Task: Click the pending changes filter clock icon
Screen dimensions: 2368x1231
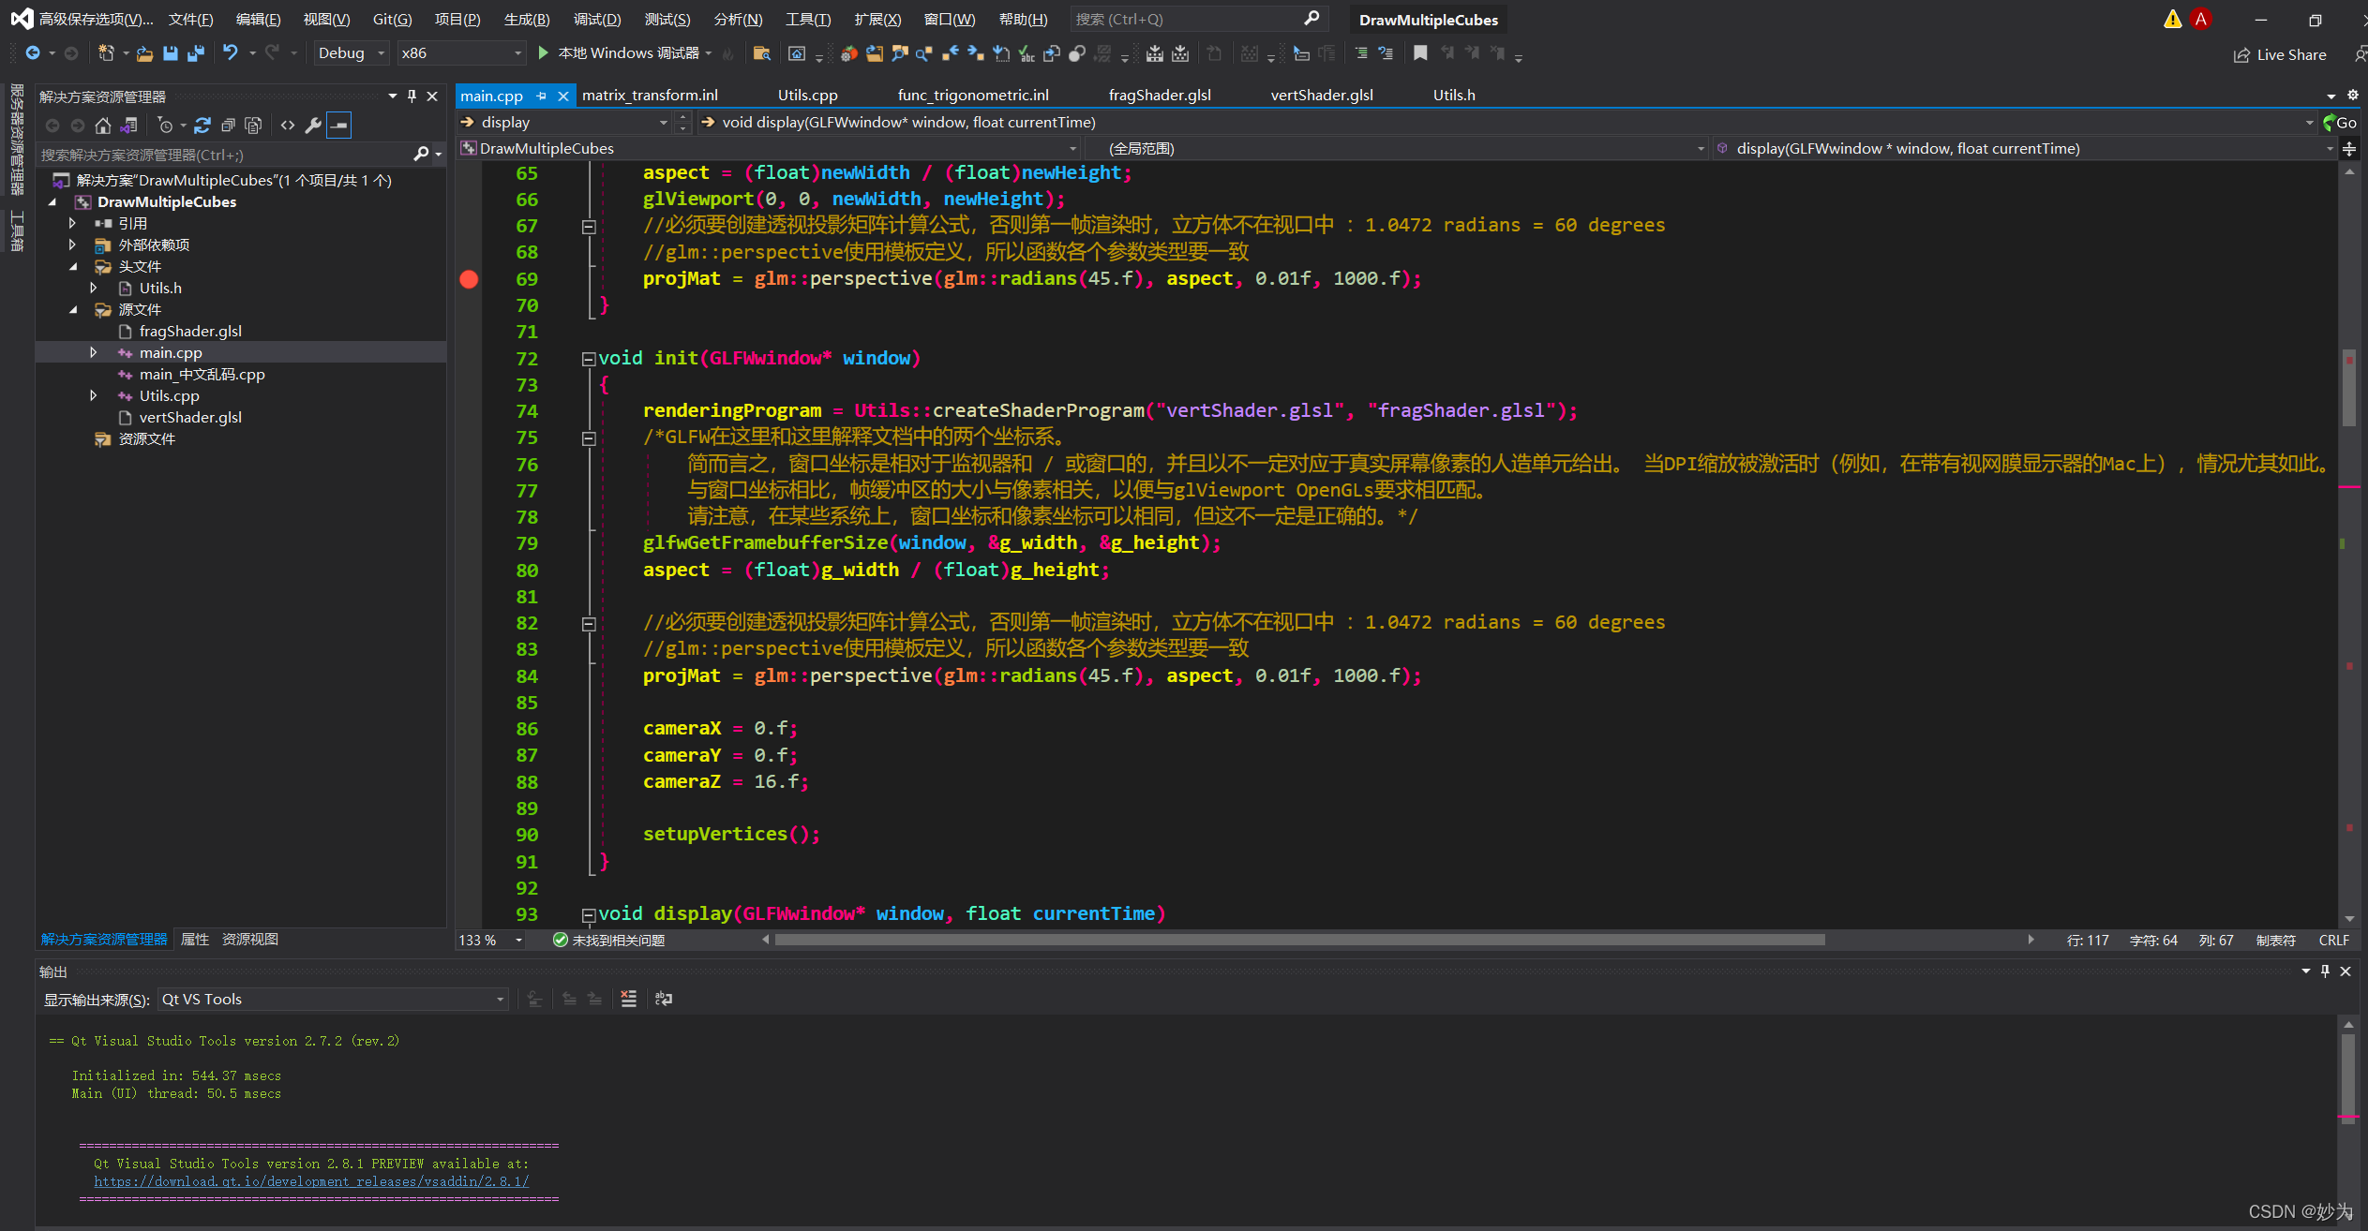Action: click(166, 125)
